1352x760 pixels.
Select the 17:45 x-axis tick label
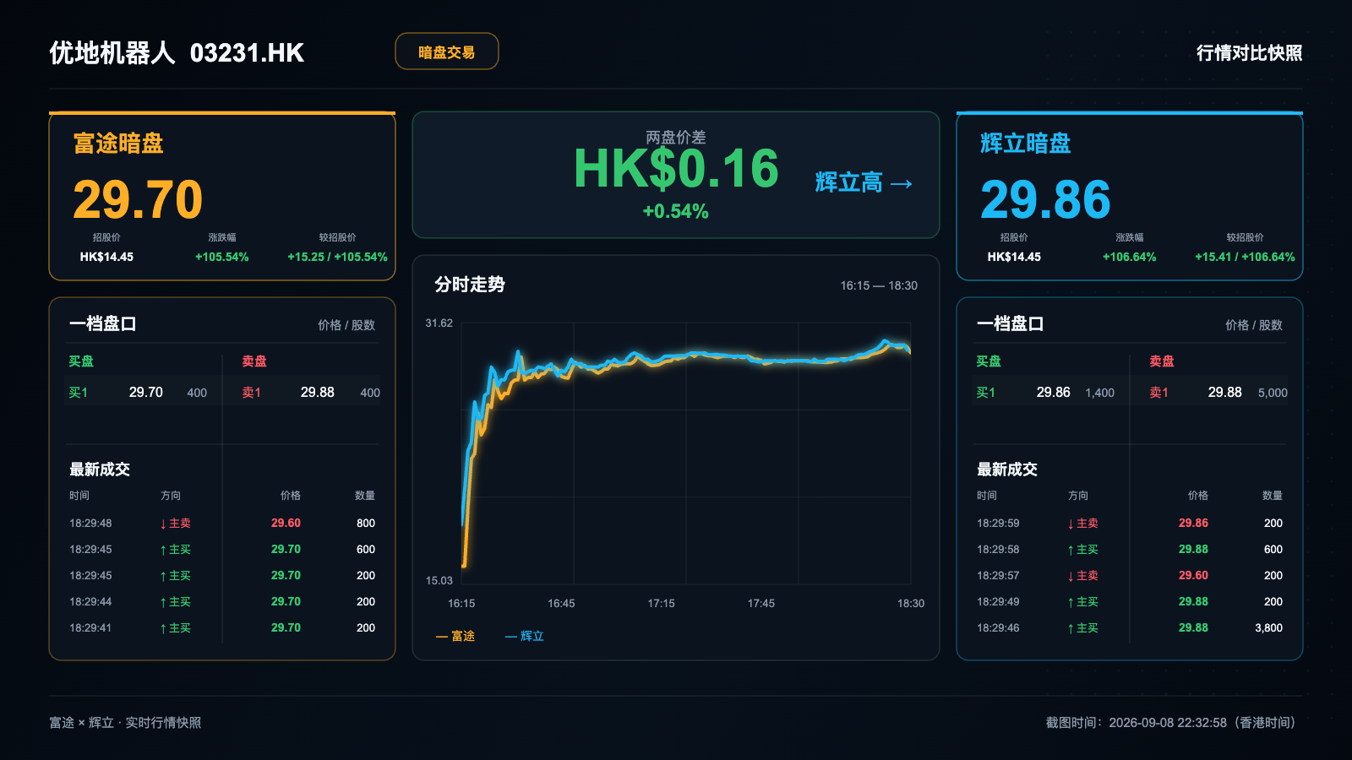pyautogui.click(x=761, y=604)
